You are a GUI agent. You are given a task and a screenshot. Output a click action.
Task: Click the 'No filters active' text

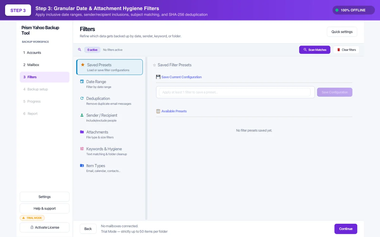[113, 50]
